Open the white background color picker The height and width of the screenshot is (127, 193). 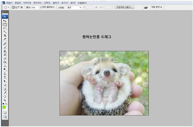[6, 109]
